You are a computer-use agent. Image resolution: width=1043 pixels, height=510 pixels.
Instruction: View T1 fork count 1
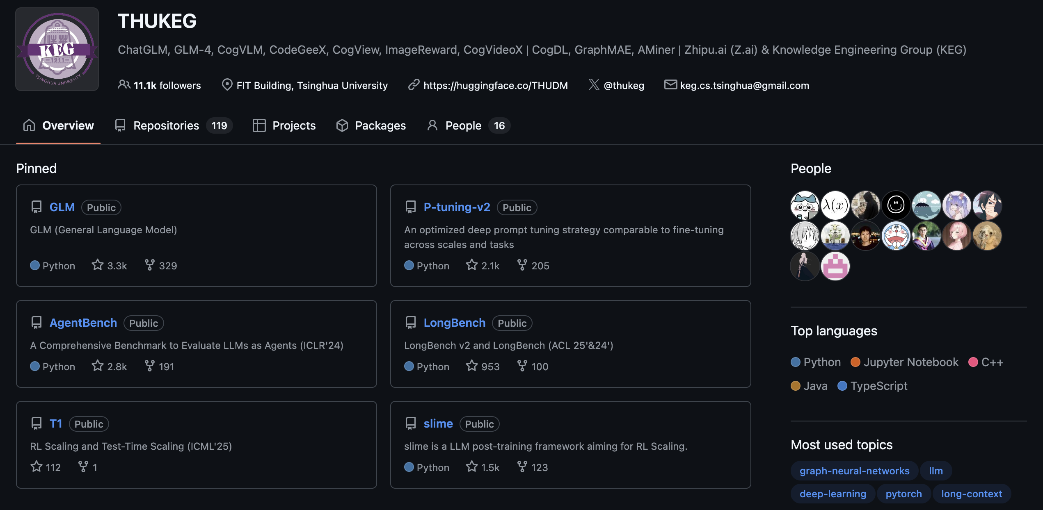coord(88,467)
